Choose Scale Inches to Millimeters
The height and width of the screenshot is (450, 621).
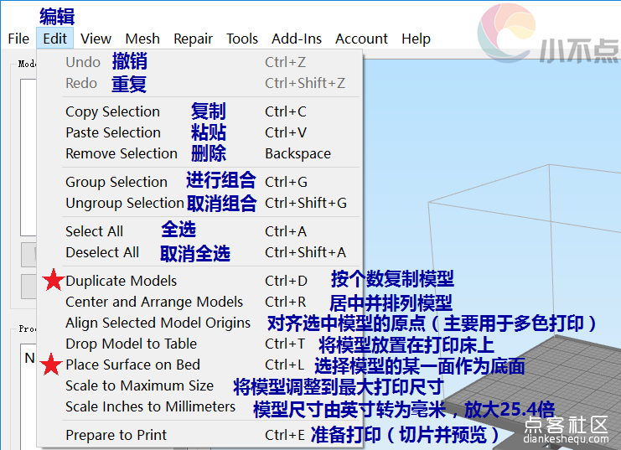click(199, 406)
